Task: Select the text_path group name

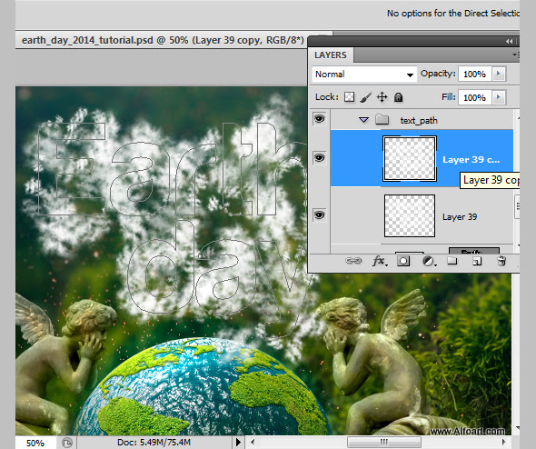Action: (x=419, y=120)
